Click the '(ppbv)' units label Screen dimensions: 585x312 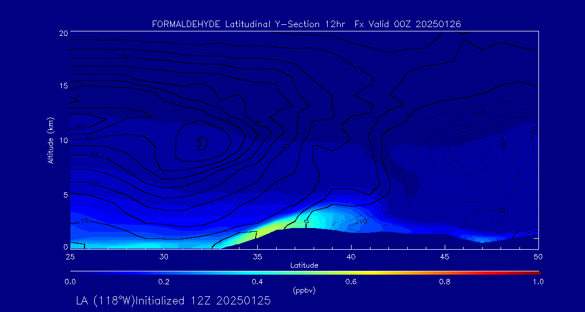point(304,291)
